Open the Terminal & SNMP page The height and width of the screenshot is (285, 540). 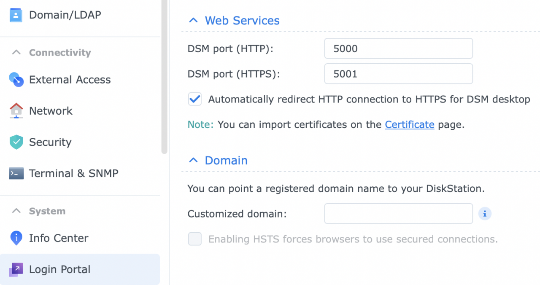pyautogui.click(x=73, y=173)
